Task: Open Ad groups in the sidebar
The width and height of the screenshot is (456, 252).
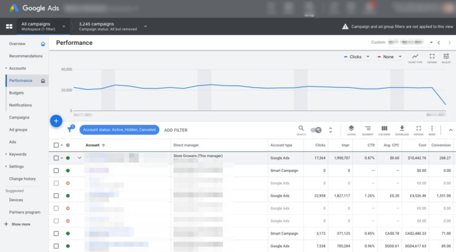Action: (x=18, y=130)
